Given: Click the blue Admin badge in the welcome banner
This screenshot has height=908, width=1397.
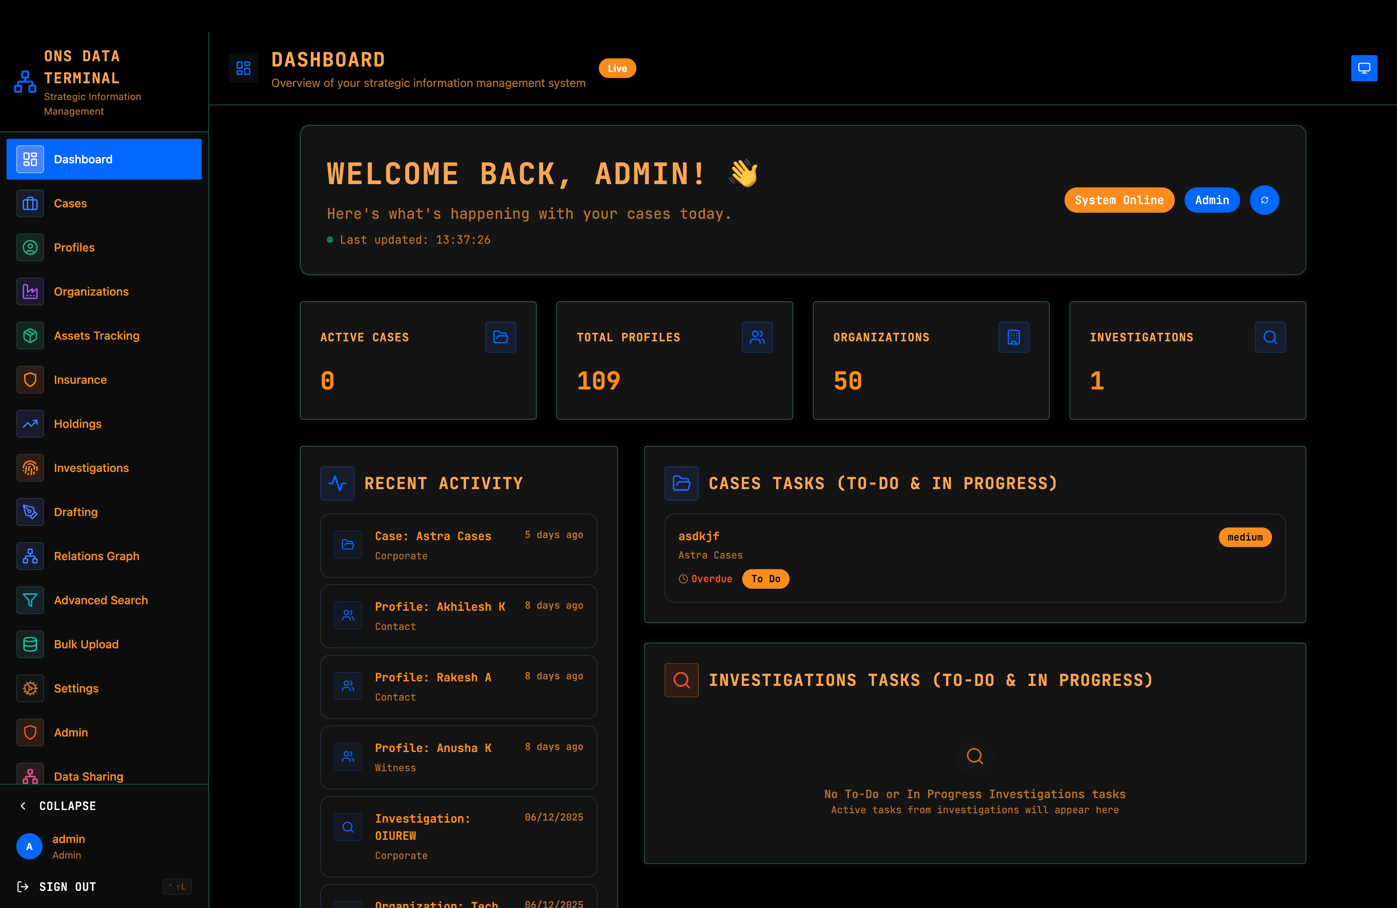Looking at the screenshot, I should (x=1212, y=200).
